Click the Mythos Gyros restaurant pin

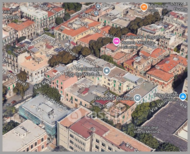pyautogui.click(x=144, y=7)
